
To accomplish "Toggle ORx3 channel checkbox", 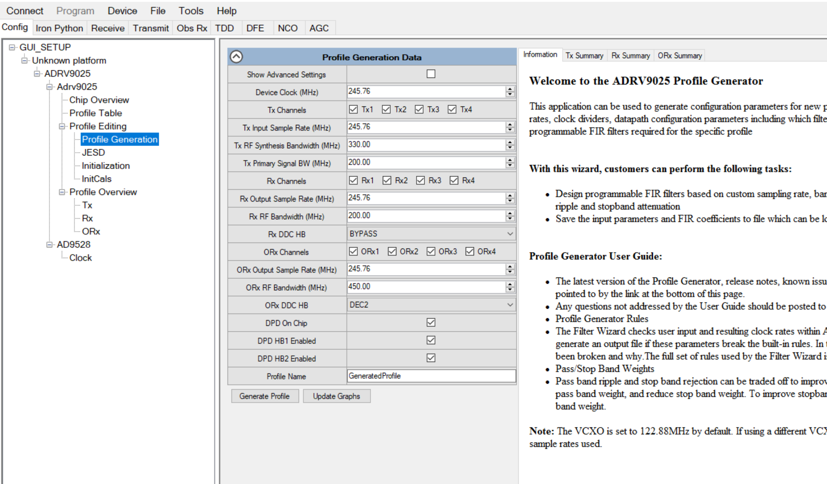I will point(431,251).
